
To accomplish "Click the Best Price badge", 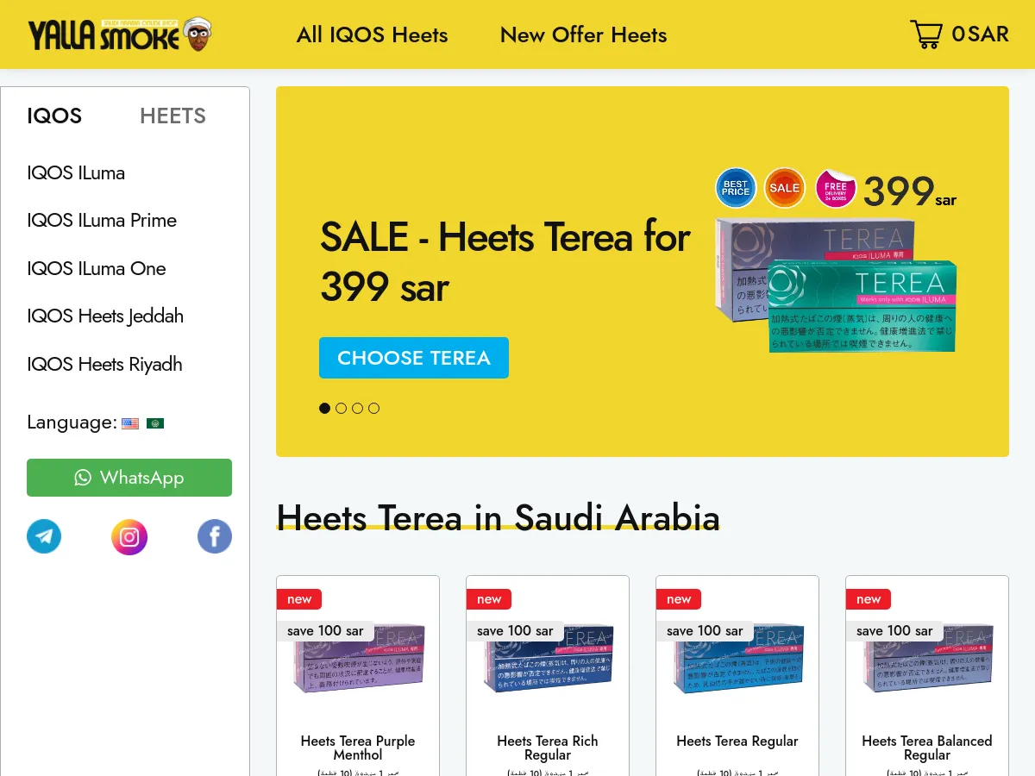I will tap(736, 188).
